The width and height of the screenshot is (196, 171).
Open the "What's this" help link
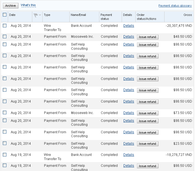[x=28, y=5]
